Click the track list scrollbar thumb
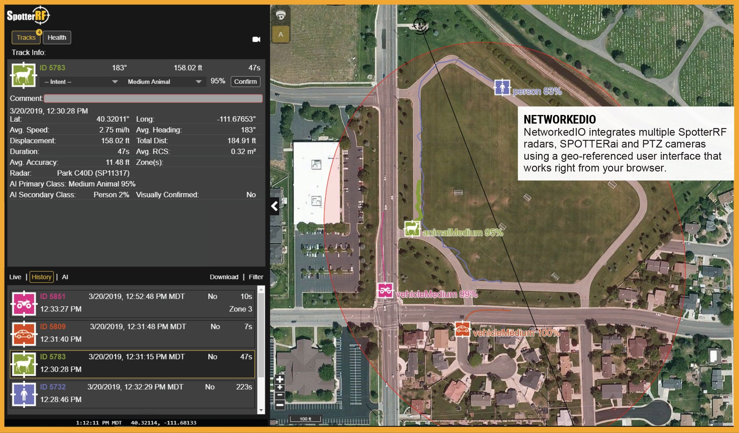This screenshot has height=433, width=739. tap(261, 335)
